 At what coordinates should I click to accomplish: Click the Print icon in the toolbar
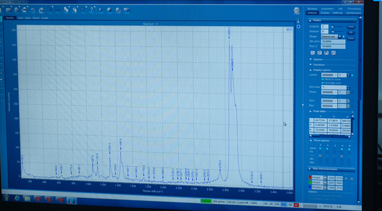[23, 9]
